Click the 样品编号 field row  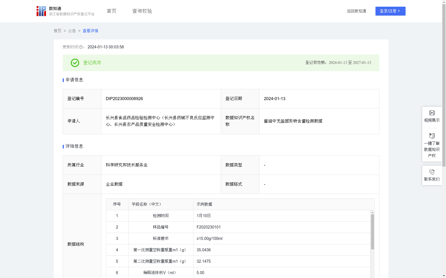coord(161,227)
